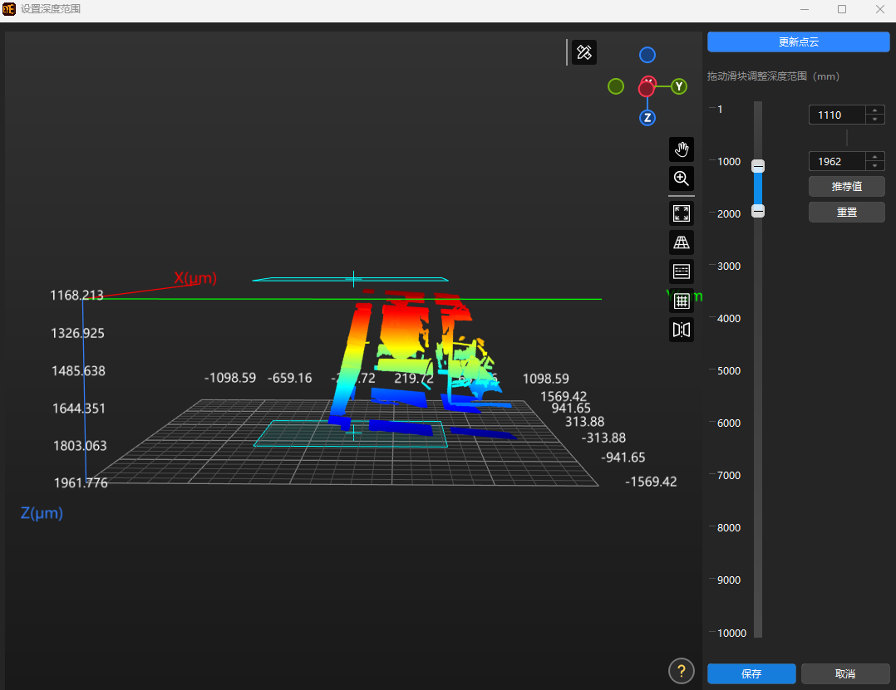Image resolution: width=896 pixels, height=690 pixels.
Task: Click the fit-to-view expand icon
Action: [x=682, y=213]
